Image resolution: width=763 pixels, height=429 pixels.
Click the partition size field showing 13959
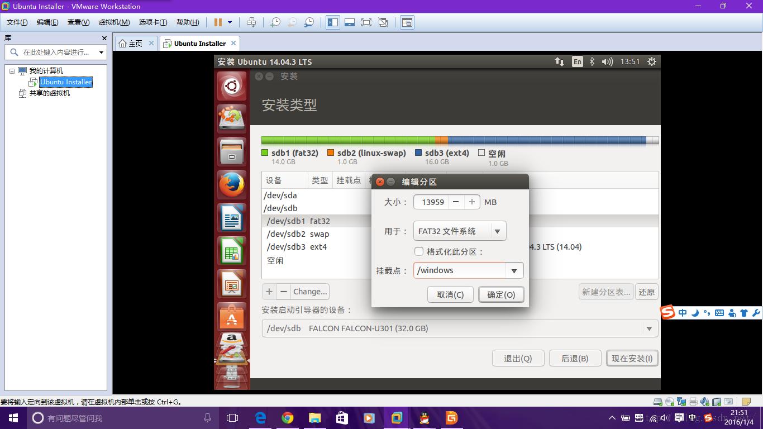click(x=431, y=202)
